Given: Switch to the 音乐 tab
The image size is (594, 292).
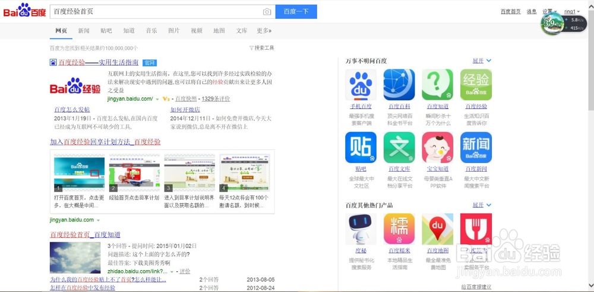Looking at the screenshot, I should click(151, 31).
